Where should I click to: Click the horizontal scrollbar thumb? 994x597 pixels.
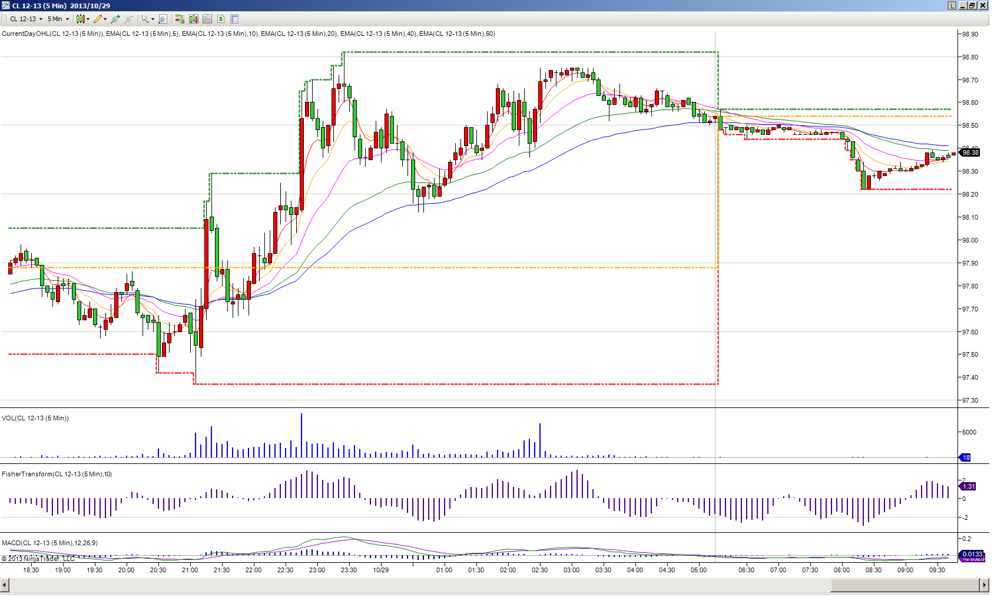click(904, 585)
